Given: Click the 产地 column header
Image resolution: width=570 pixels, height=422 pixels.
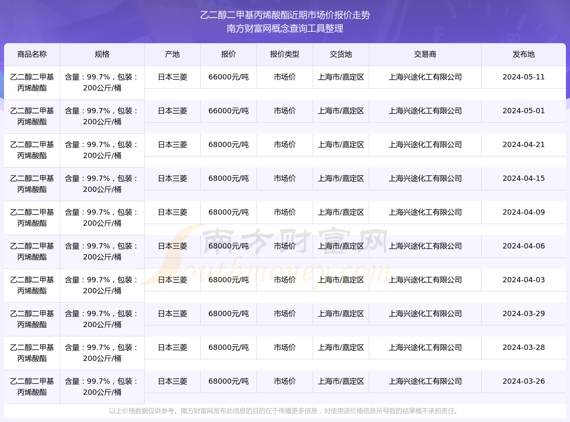Looking at the screenshot, I should (172, 54).
